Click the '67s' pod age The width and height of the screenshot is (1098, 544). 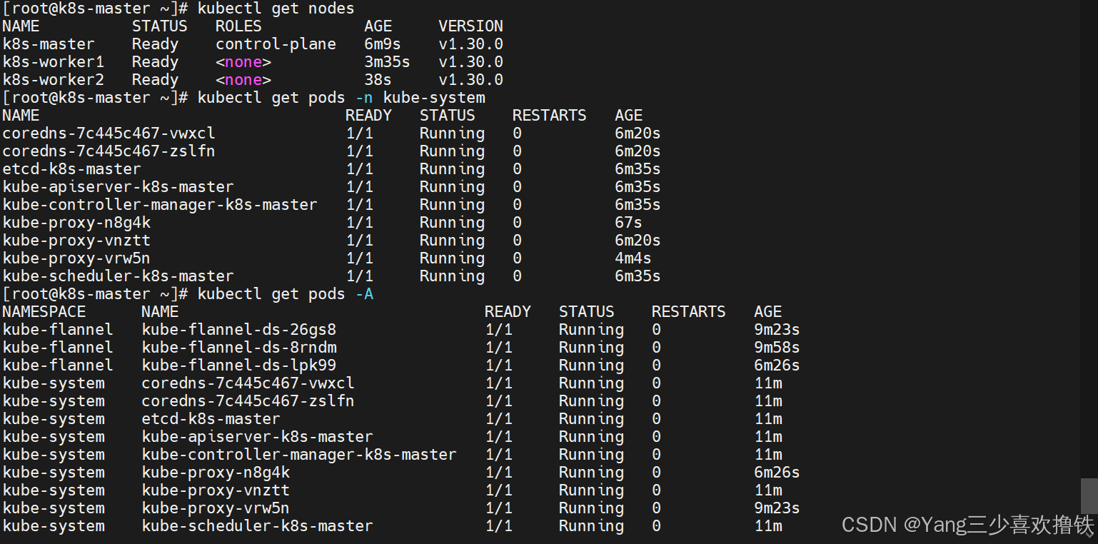(628, 223)
